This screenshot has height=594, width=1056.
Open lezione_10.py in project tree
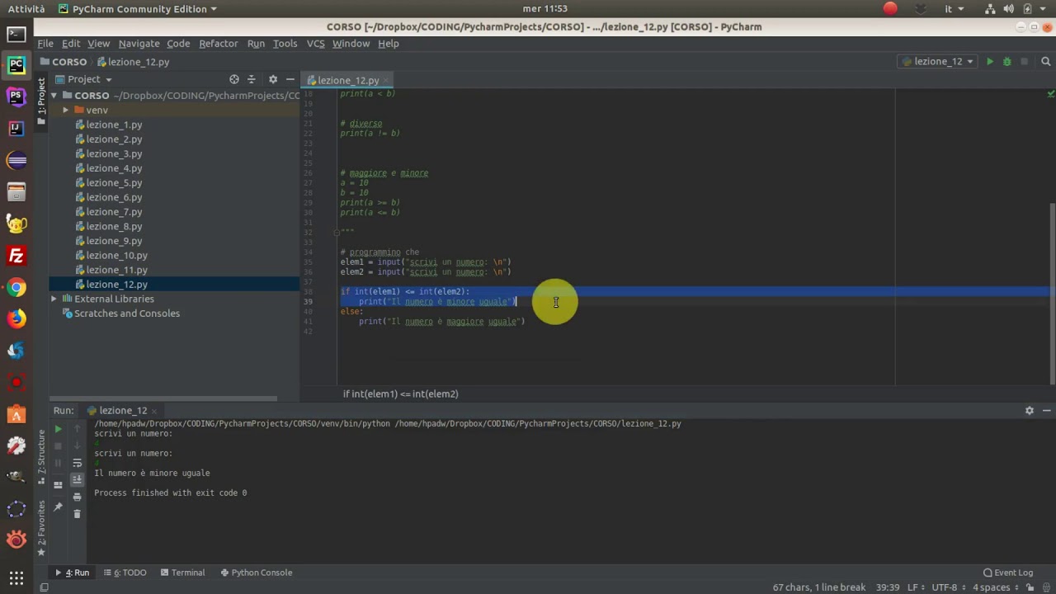(116, 255)
